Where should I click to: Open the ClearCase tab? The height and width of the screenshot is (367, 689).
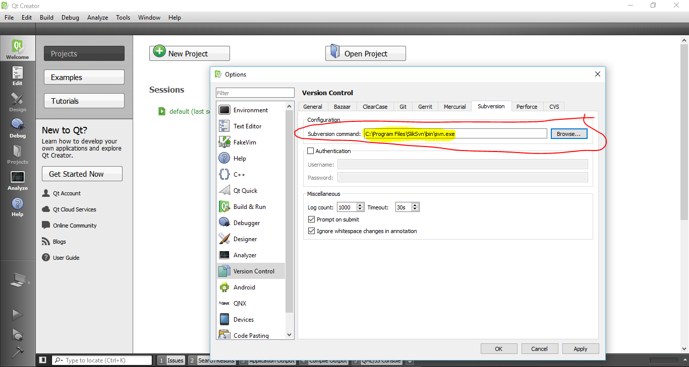[375, 107]
